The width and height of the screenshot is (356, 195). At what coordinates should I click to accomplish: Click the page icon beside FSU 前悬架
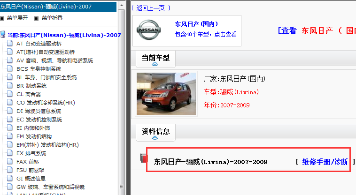click(x=10, y=170)
